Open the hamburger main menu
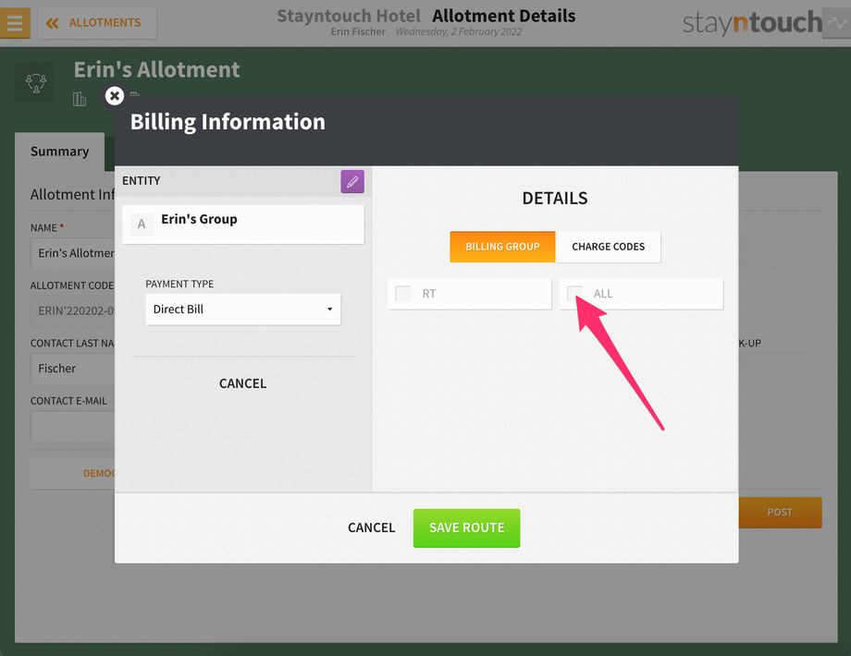851x656 pixels. [15, 23]
